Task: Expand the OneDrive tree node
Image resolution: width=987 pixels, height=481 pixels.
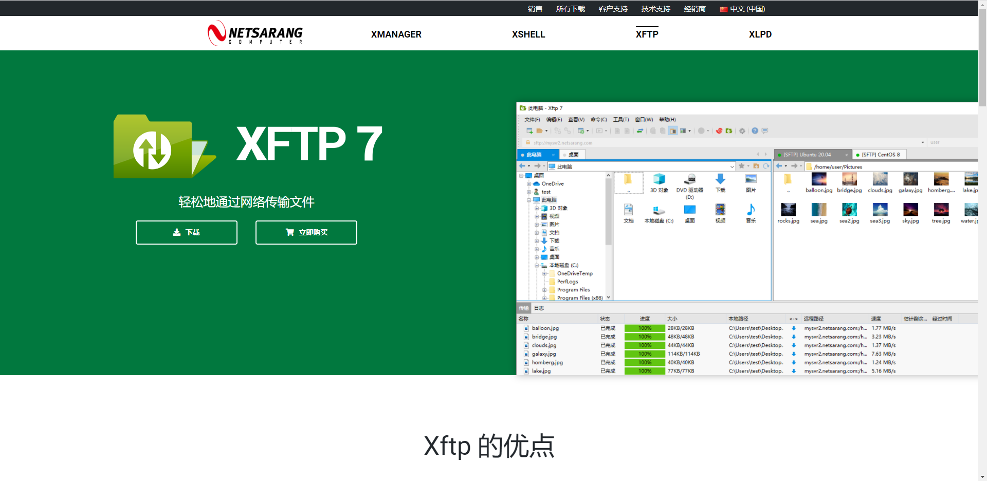Action: pyautogui.click(x=529, y=184)
